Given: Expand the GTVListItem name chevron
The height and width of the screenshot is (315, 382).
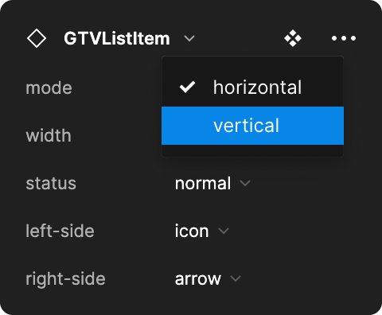Looking at the screenshot, I should pos(189,39).
